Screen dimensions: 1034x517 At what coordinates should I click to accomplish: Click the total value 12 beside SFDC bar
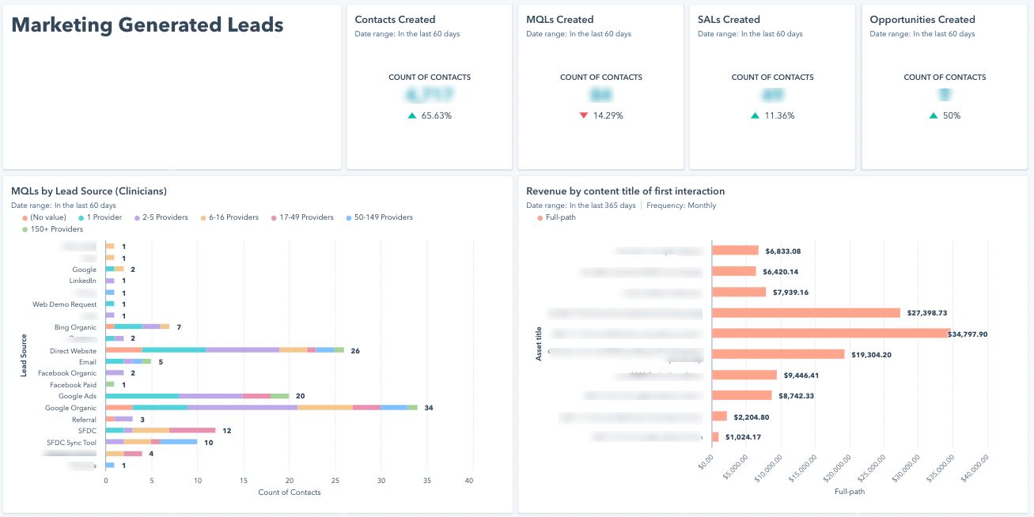tap(226, 431)
